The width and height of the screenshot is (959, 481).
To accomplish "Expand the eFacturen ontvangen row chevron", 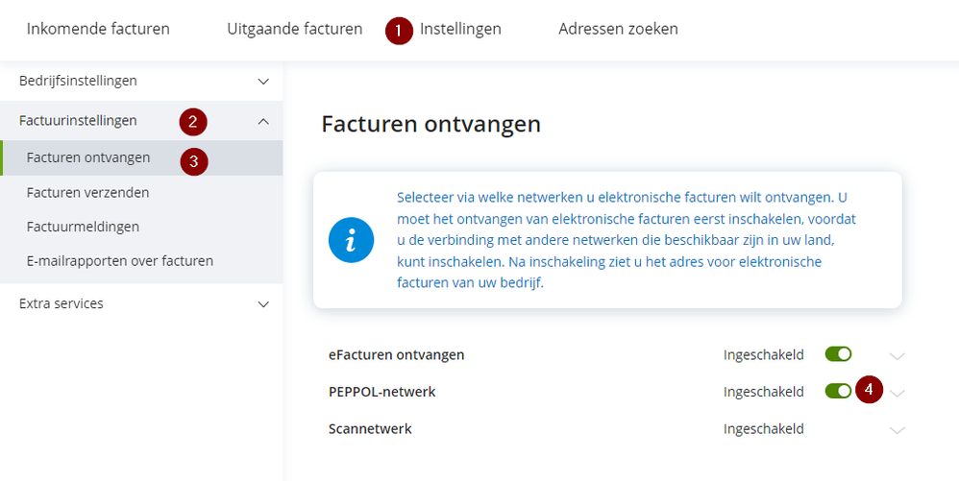I will 898,356.
